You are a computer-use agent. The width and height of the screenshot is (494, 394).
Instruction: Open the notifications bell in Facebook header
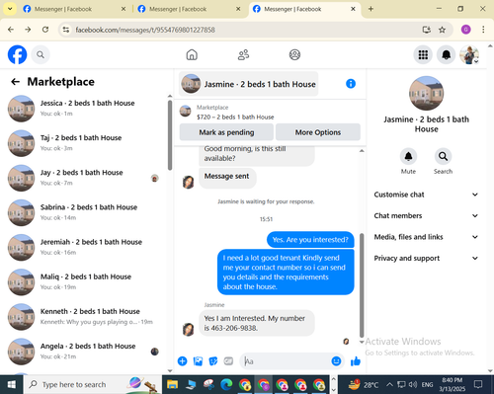tap(446, 54)
